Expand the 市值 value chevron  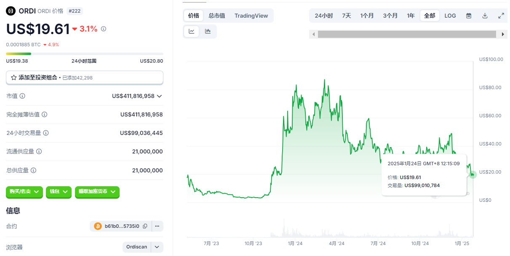pos(159,96)
